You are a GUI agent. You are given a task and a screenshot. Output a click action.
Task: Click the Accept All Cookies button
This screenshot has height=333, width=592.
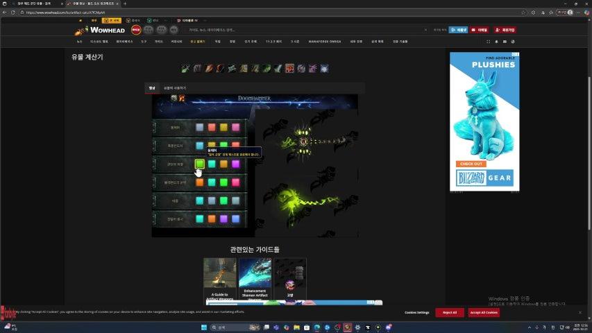484,312
